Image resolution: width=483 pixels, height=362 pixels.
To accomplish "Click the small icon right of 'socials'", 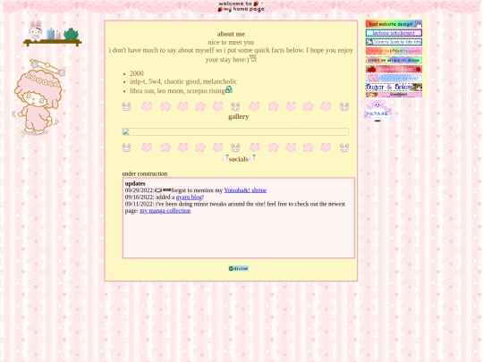I will (252, 157).
